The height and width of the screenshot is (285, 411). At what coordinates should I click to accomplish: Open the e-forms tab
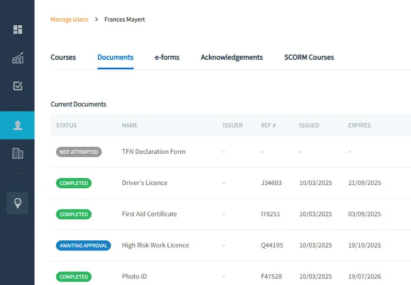coord(167,57)
